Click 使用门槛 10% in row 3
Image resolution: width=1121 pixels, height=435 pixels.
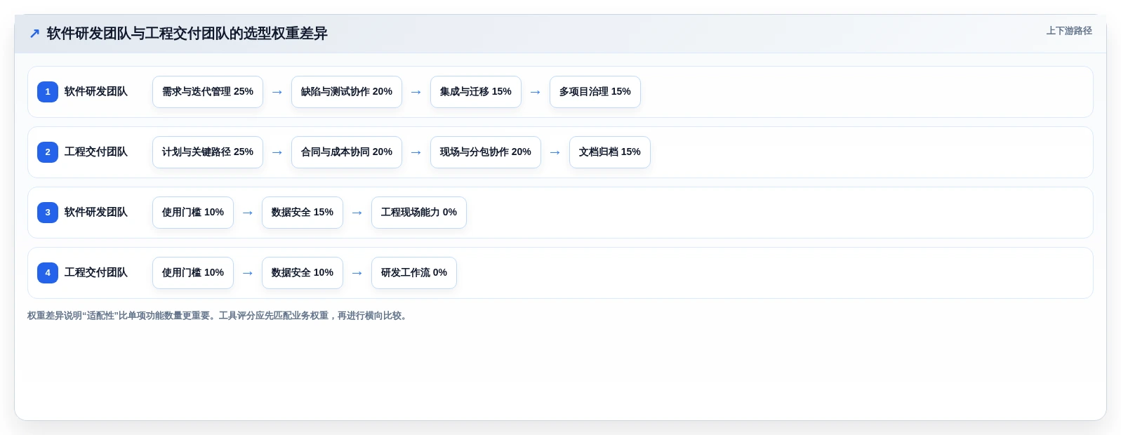[x=193, y=213]
